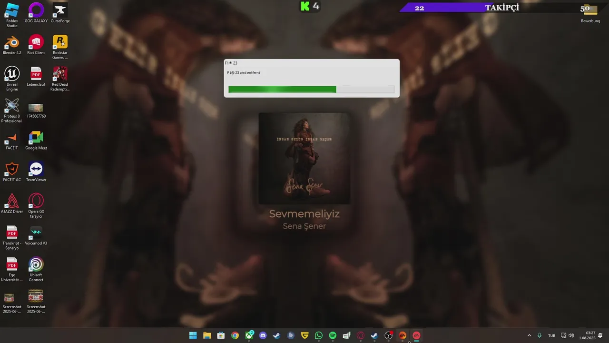The width and height of the screenshot is (609, 343).
Task: Select the Bewerbung desktop icon
Action: pyautogui.click(x=590, y=13)
